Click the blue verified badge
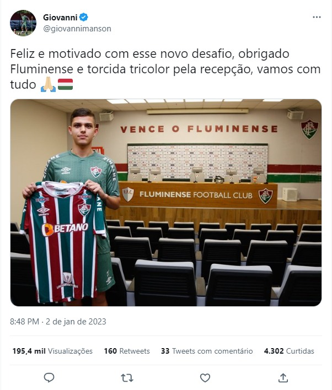 click(x=84, y=18)
